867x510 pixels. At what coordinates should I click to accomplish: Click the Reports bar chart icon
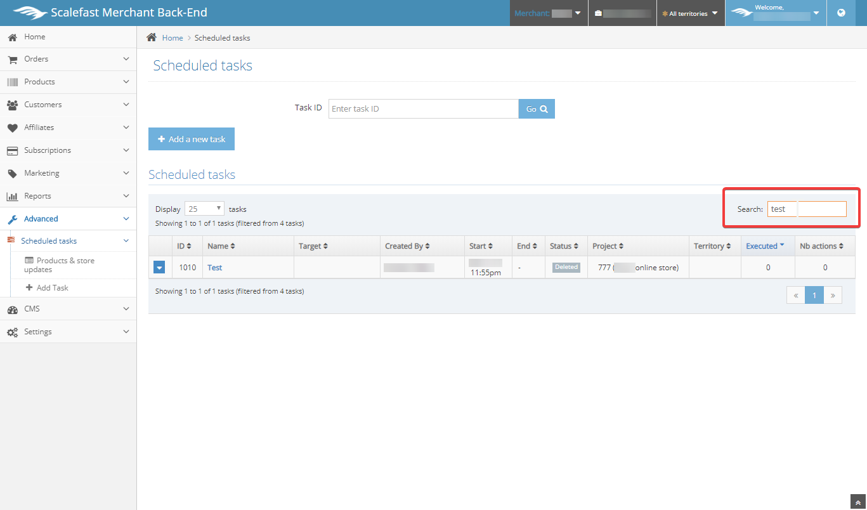click(12, 196)
